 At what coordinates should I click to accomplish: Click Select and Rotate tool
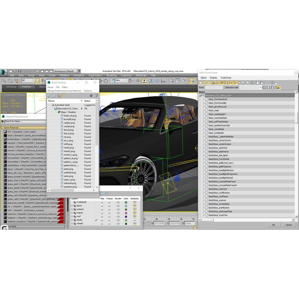pos(106,81)
